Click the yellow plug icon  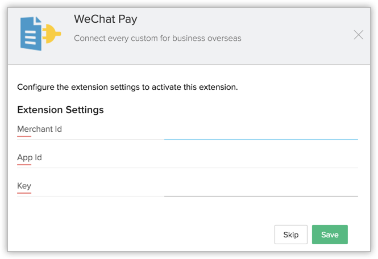pos(51,34)
